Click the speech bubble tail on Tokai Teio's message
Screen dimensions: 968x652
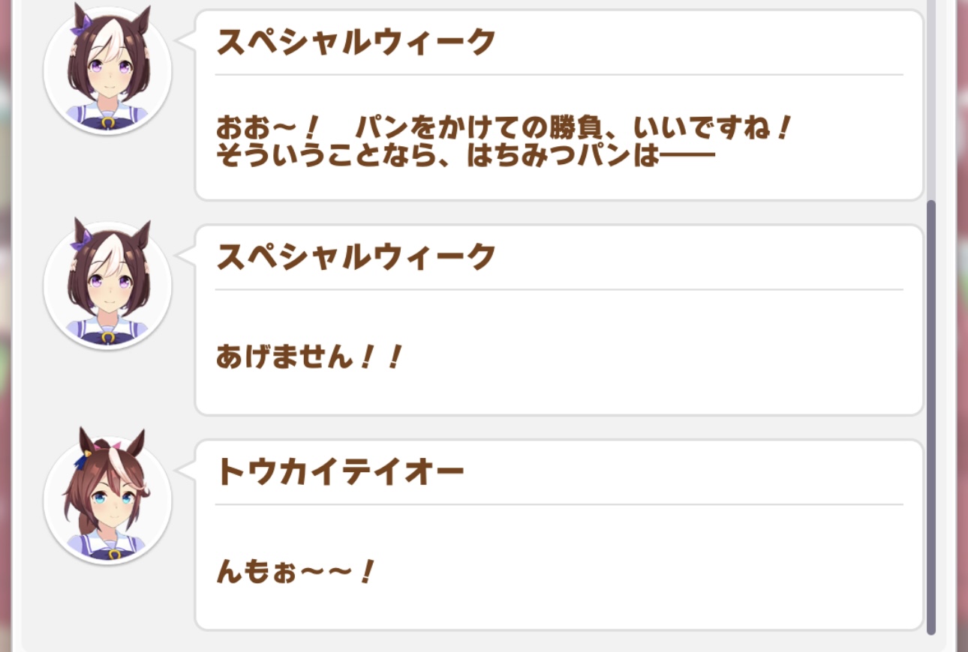(185, 470)
